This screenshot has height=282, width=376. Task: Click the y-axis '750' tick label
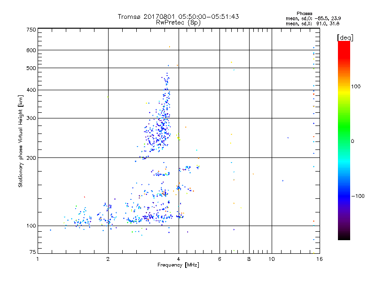pyautogui.click(x=31, y=30)
